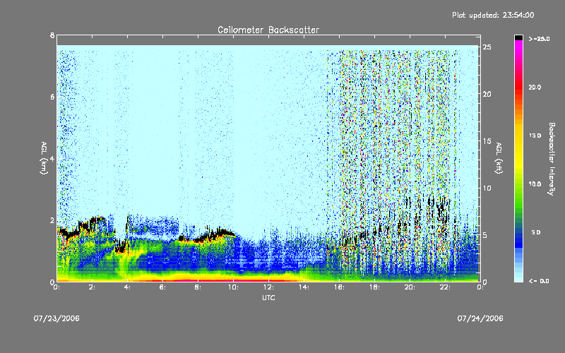Click the '<= 0.0' colorbar minimum label

(539, 281)
